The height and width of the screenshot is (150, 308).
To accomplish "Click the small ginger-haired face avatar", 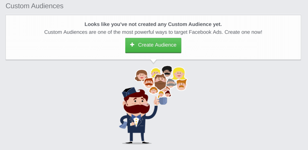I will 153,90.
